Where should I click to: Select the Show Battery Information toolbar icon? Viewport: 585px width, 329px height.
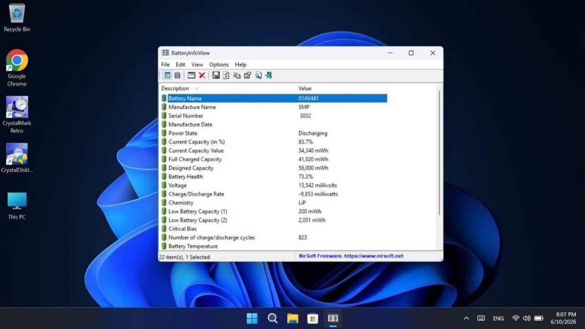(167, 75)
